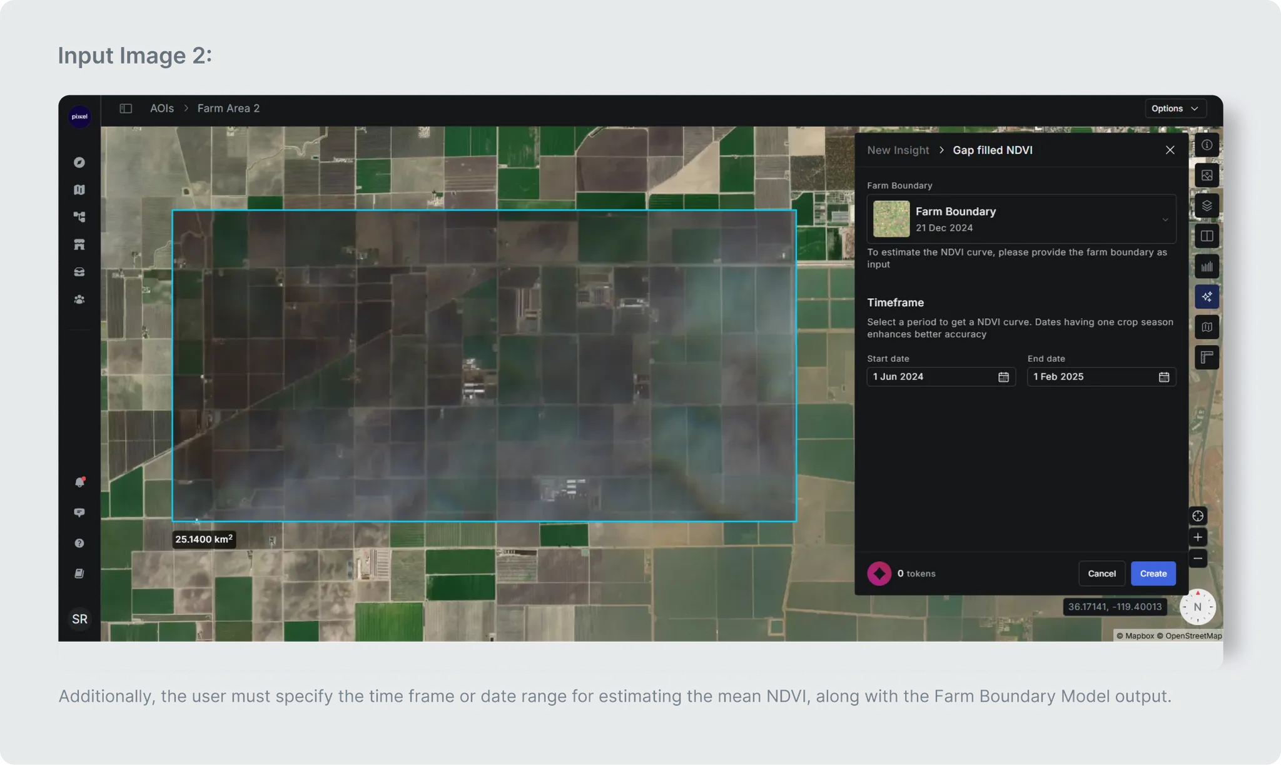Open the marketplace storefront icon in sidebar
The width and height of the screenshot is (1281, 765).
tap(79, 244)
